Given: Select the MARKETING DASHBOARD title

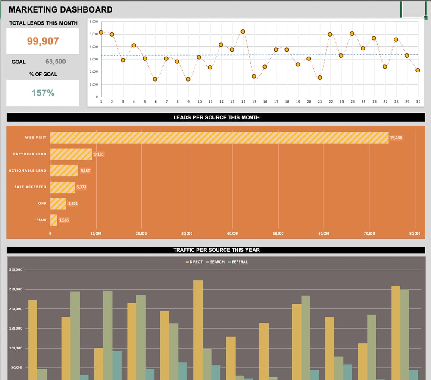Looking at the screenshot, I should (x=60, y=9).
